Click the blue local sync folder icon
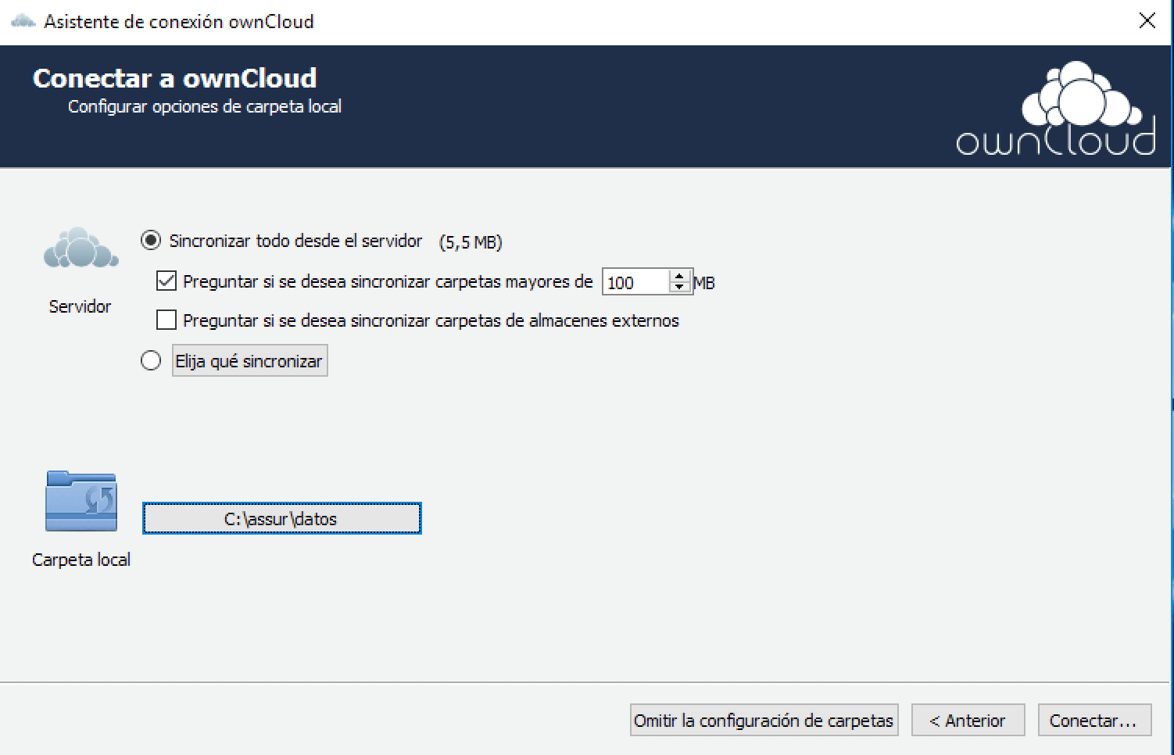The image size is (1174, 755). click(81, 502)
